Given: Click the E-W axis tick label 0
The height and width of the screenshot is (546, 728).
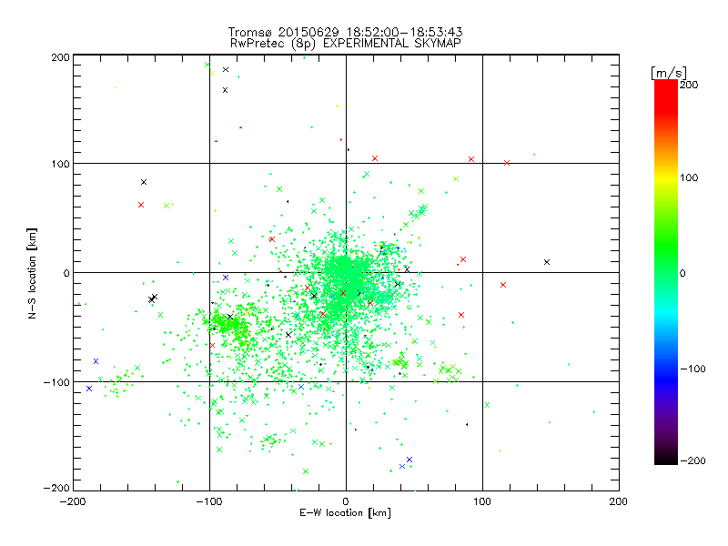Looking at the screenshot, I should (x=346, y=501).
